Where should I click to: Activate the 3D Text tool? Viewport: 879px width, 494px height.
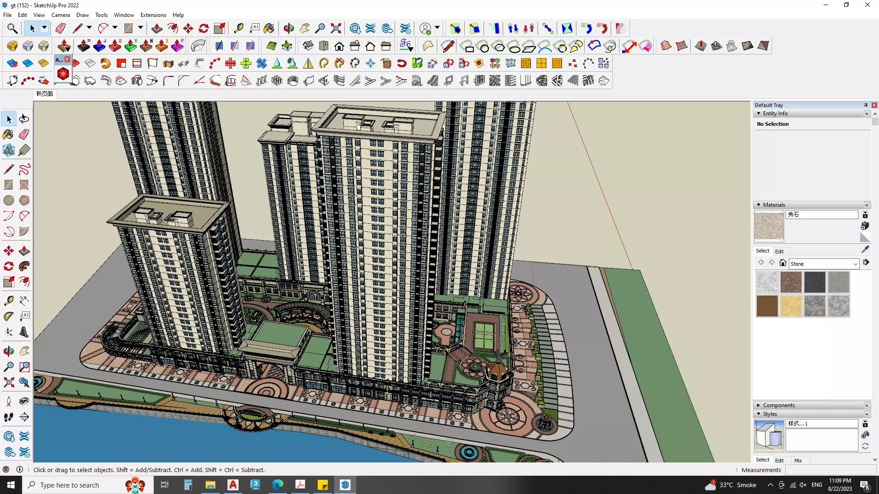24,332
